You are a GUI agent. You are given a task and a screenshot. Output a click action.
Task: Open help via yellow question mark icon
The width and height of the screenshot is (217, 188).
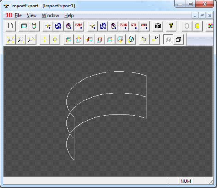tap(171, 26)
